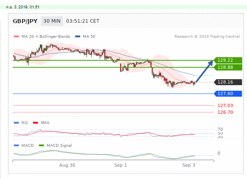
Task: Click the 128.16 current price tag
Action: [x=228, y=82]
